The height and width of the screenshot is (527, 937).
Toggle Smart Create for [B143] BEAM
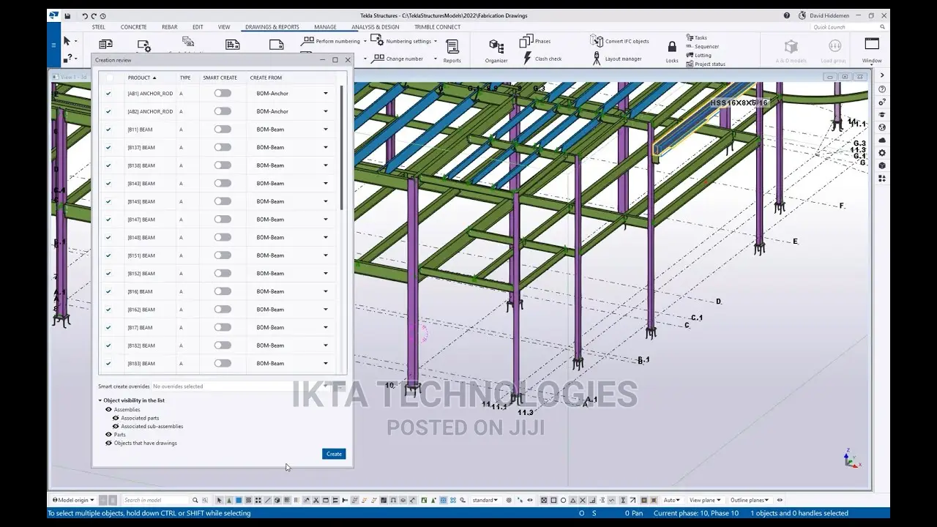pos(223,183)
